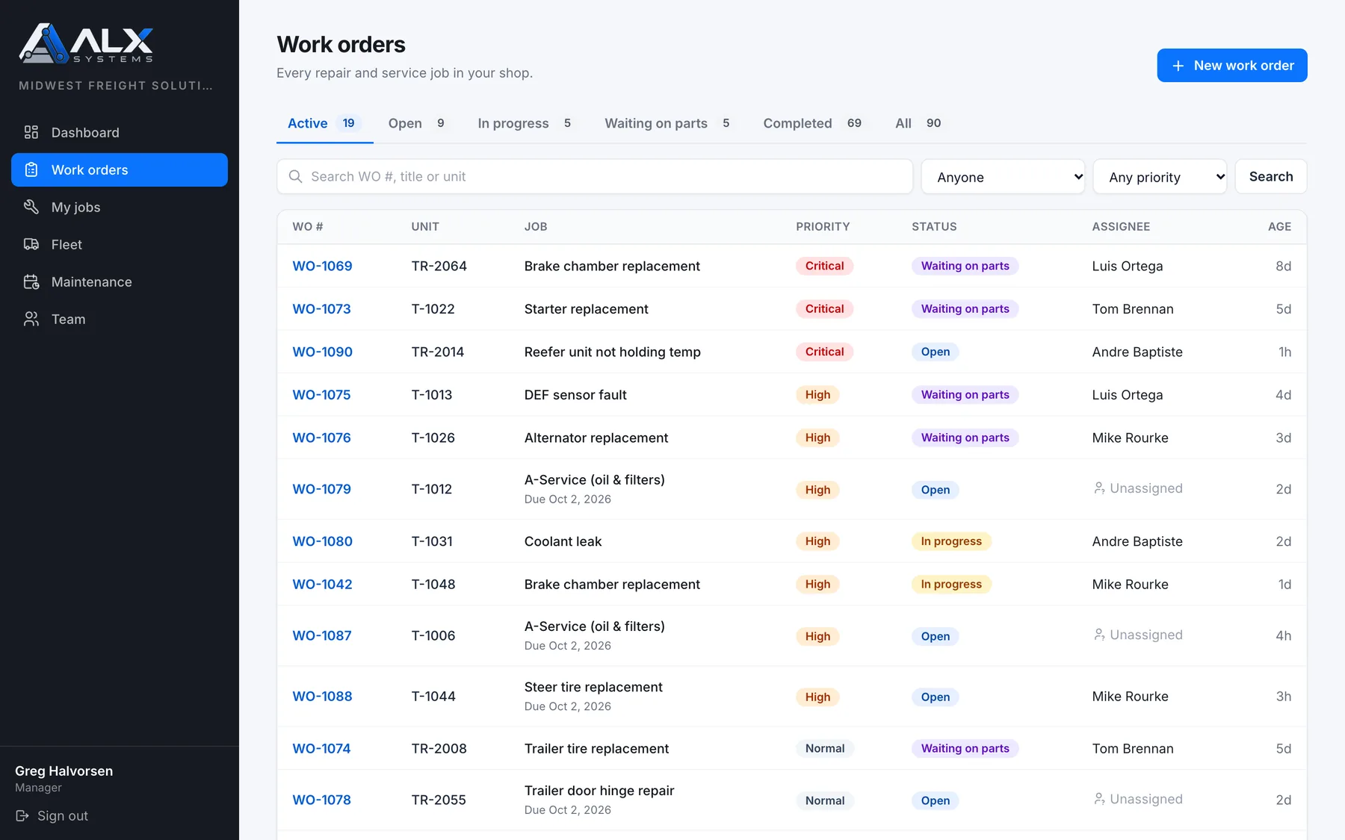Click the Unassigned person icon for WO-1078
The image size is (1345, 840).
pyautogui.click(x=1099, y=799)
